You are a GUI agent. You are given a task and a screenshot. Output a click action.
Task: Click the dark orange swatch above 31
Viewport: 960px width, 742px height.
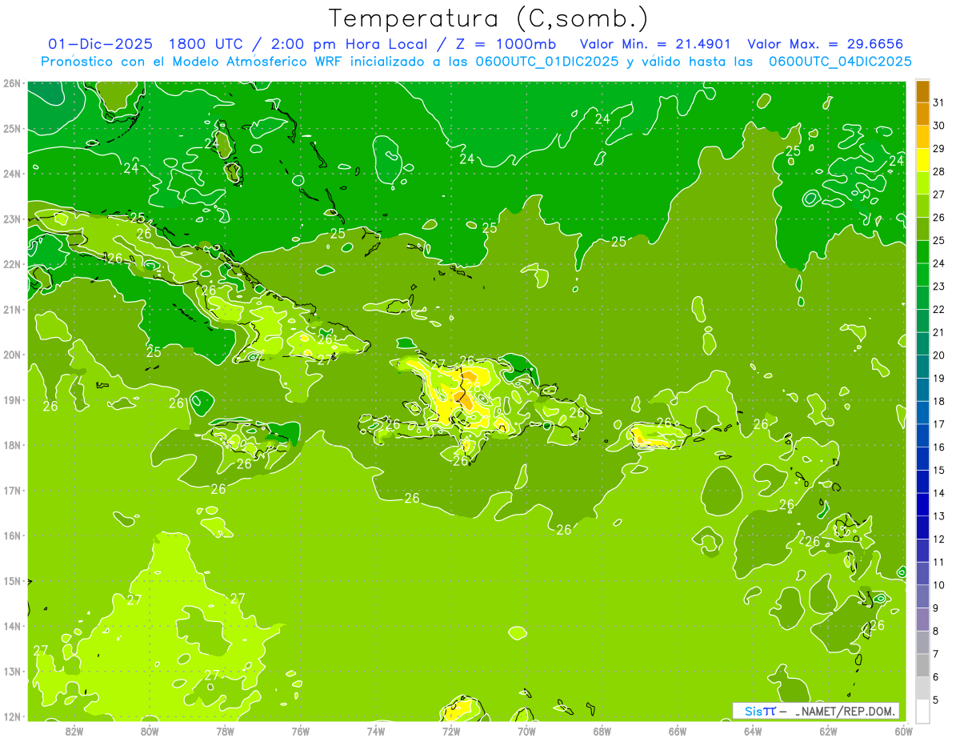[922, 91]
